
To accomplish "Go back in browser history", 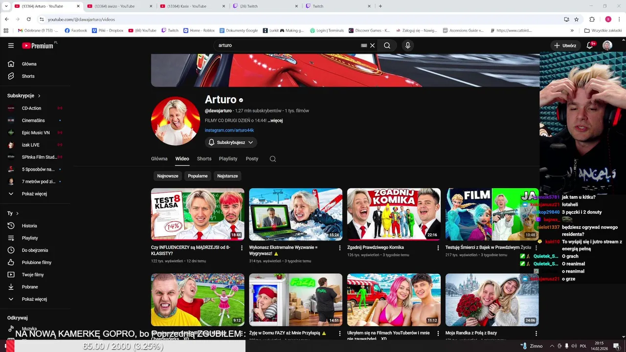I will point(6,19).
